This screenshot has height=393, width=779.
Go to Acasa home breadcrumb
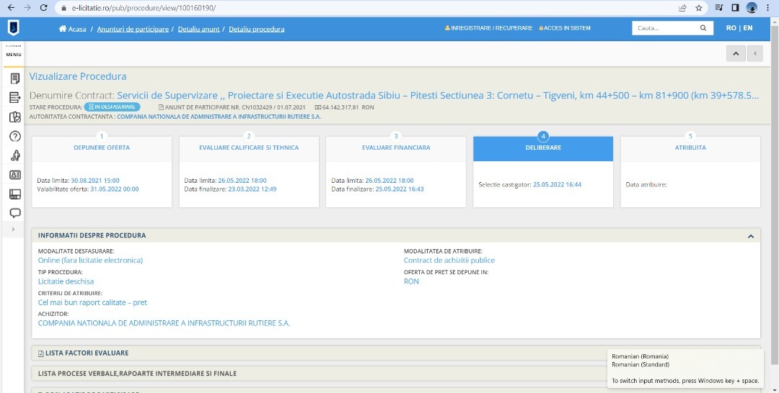73,30
